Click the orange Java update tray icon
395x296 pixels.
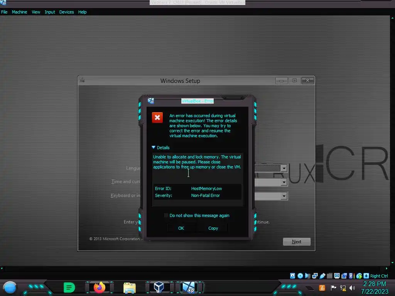[x=322, y=288]
